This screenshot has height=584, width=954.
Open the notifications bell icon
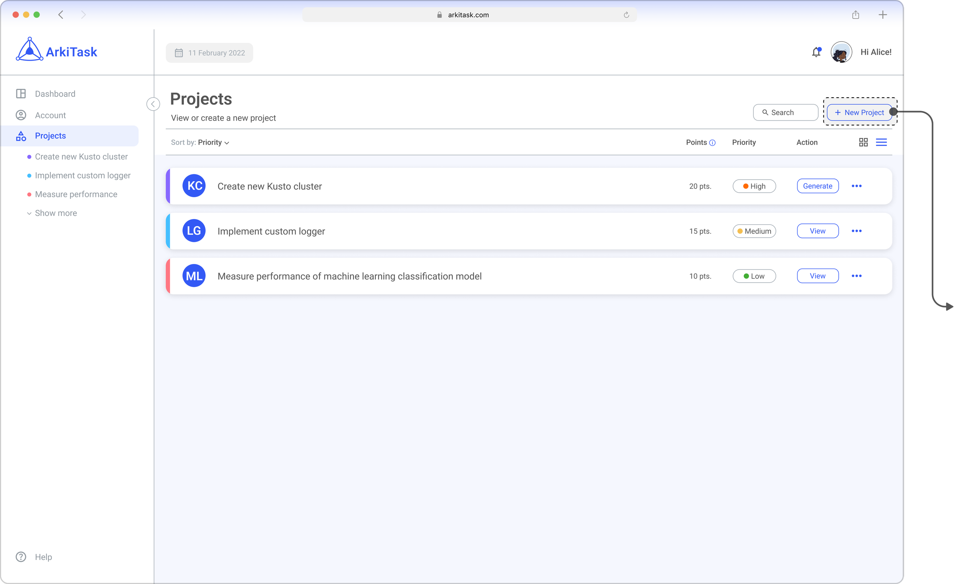pos(816,52)
